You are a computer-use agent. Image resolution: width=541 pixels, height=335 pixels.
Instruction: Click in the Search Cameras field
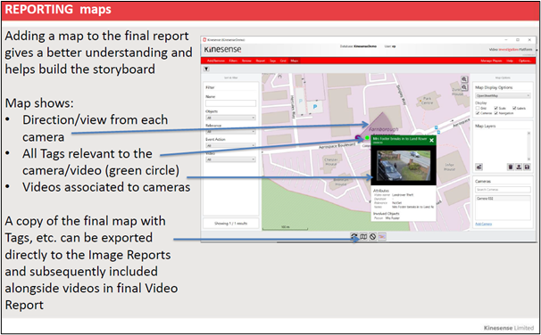[x=503, y=190]
